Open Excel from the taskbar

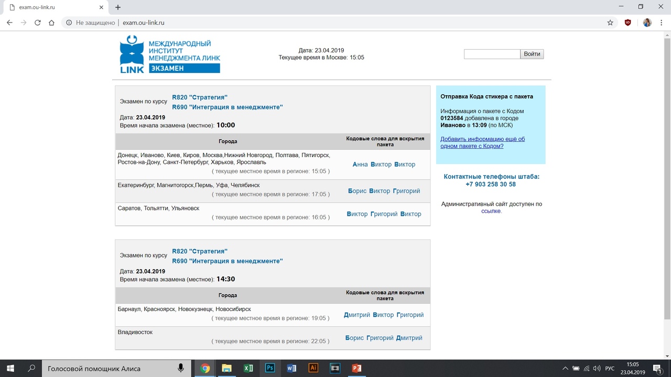248,368
